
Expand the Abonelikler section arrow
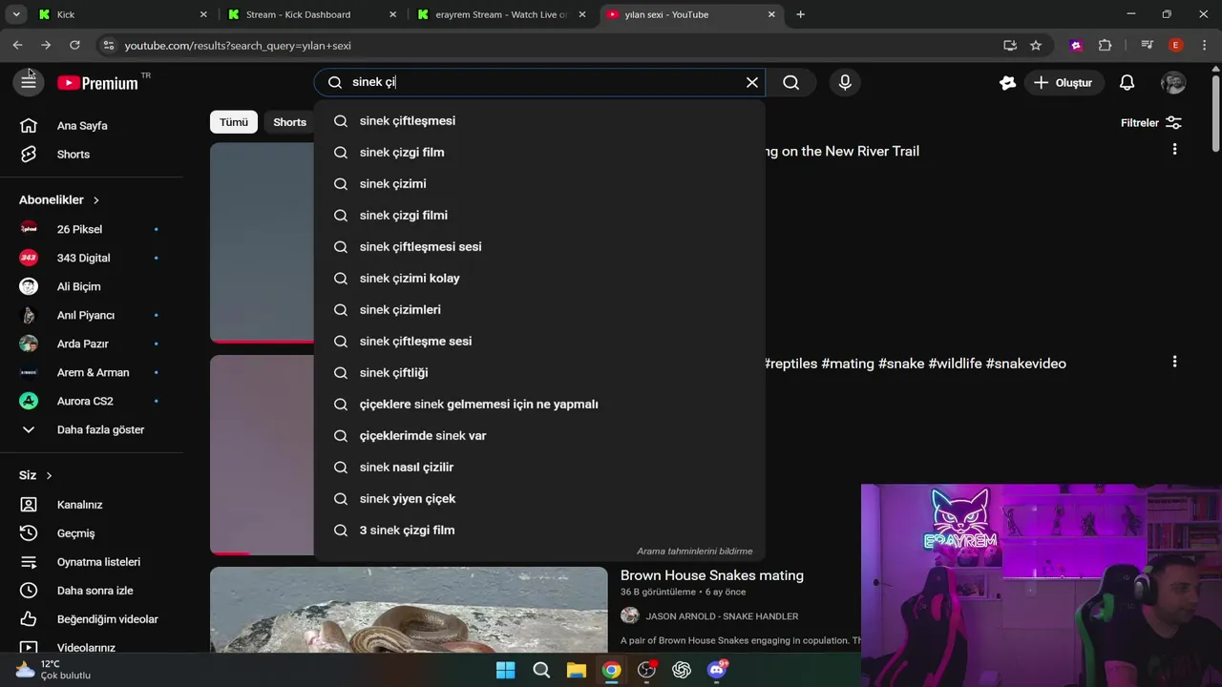click(x=95, y=199)
